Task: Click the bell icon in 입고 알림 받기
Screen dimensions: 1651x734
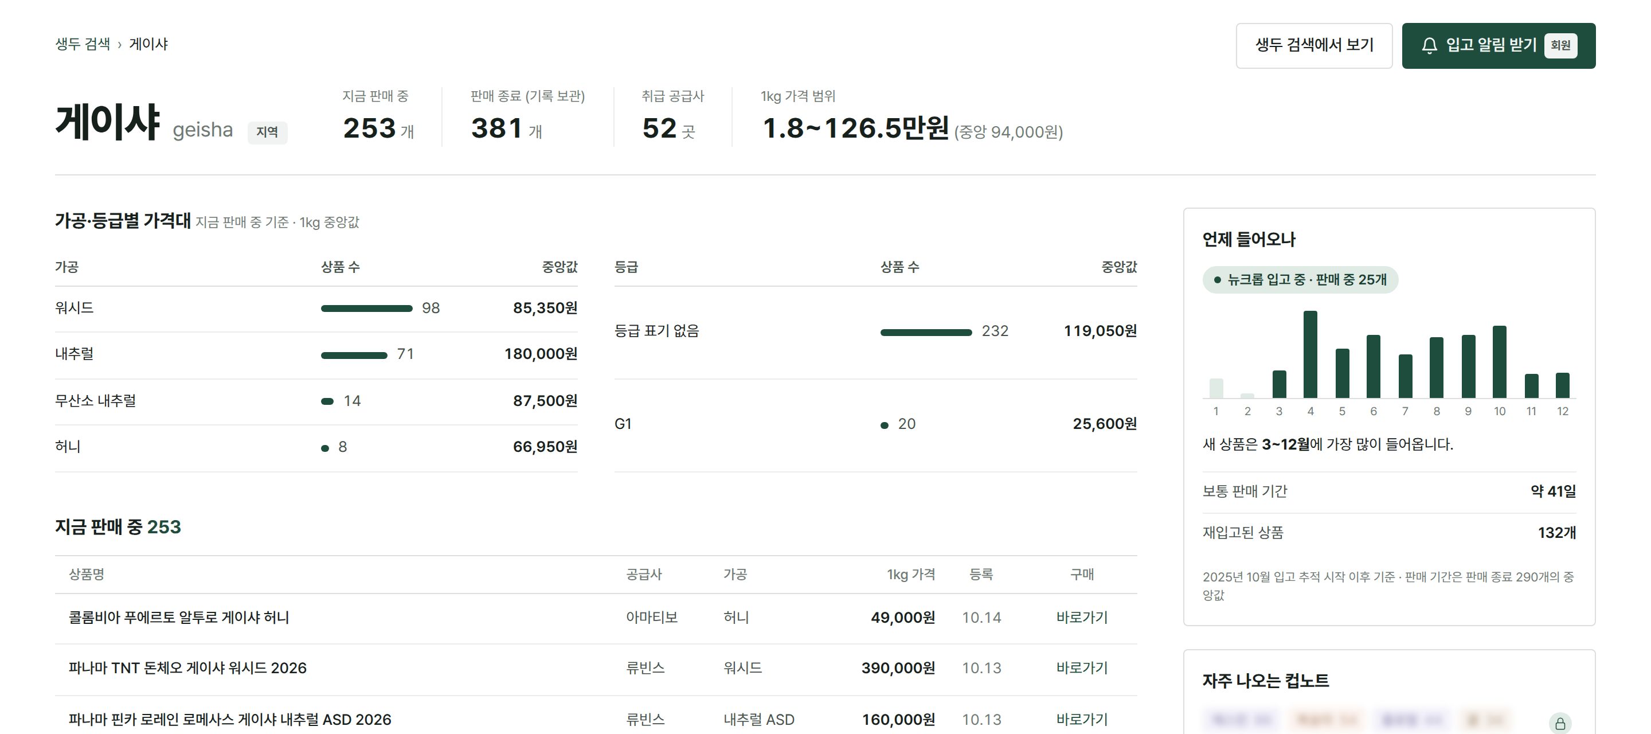Action: click(x=1429, y=45)
